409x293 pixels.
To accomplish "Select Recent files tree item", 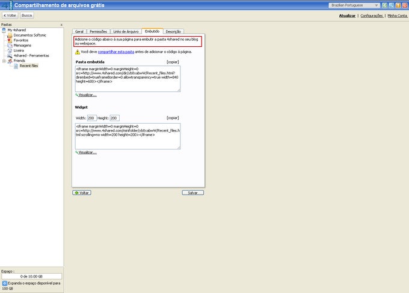I will [x=29, y=66].
